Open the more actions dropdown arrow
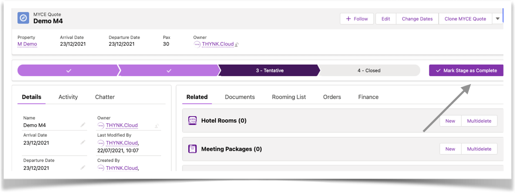 pos(498,19)
